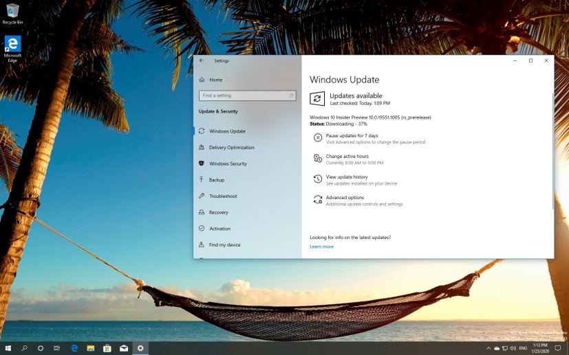The width and height of the screenshot is (569, 355).
Task: Click the clock icon beside Change active hours
Action: point(317,159)
